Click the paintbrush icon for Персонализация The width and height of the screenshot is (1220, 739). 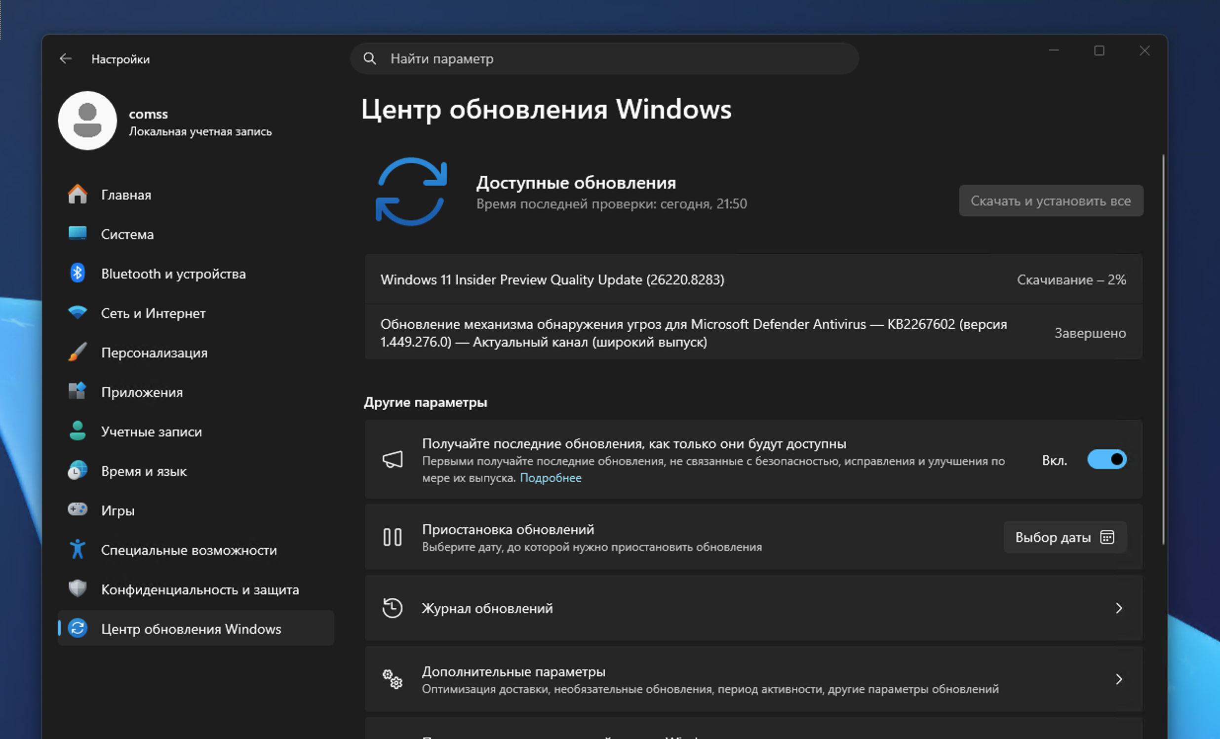pos(77,352)
